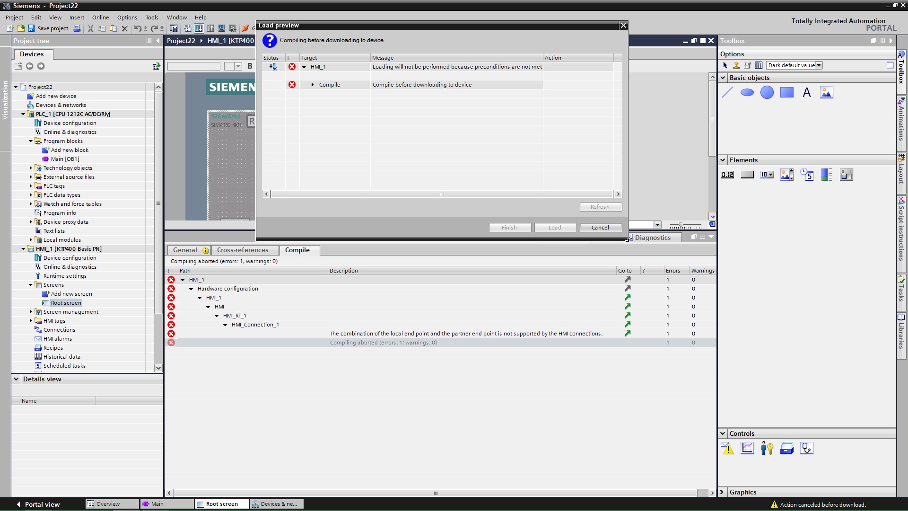Pick the Date/time field element
Viewport: 908px width, 511px height.
click(x=807, y=175)
